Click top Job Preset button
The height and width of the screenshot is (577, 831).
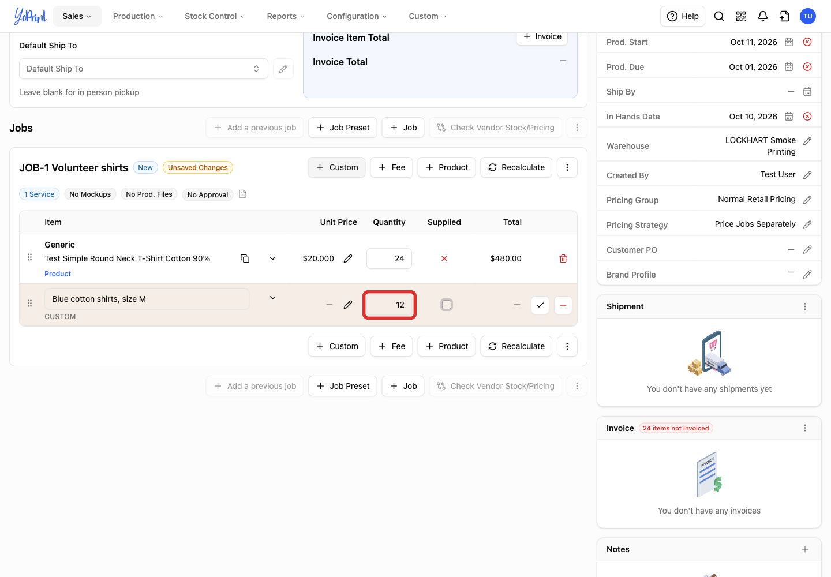(x=343, y=128)
